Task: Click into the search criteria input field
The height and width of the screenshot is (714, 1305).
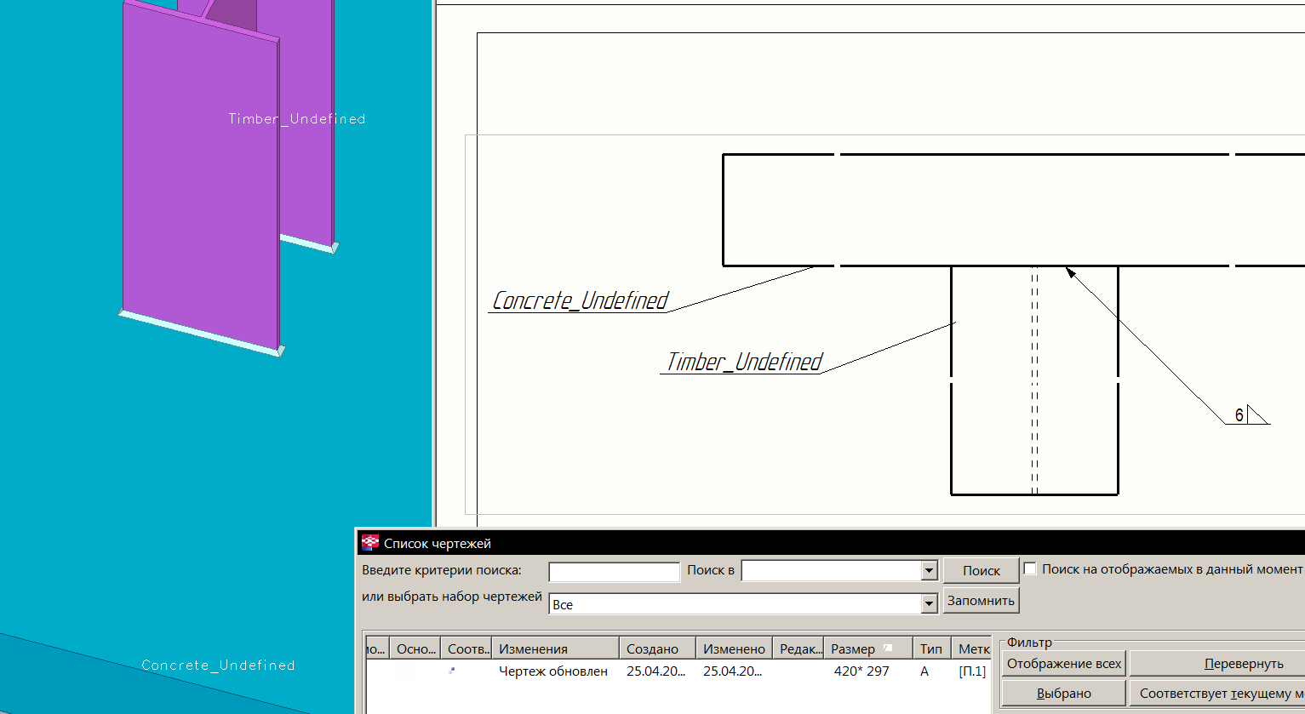Action: (x=614, y=571)
